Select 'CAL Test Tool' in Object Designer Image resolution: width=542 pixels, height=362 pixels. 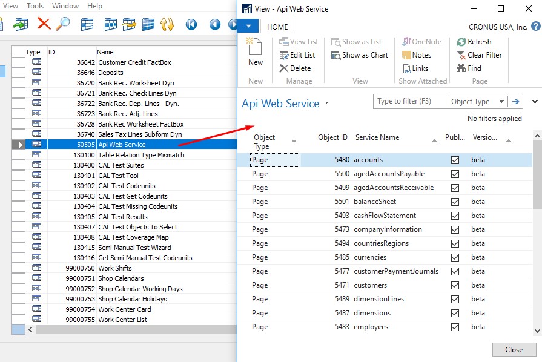118,176
